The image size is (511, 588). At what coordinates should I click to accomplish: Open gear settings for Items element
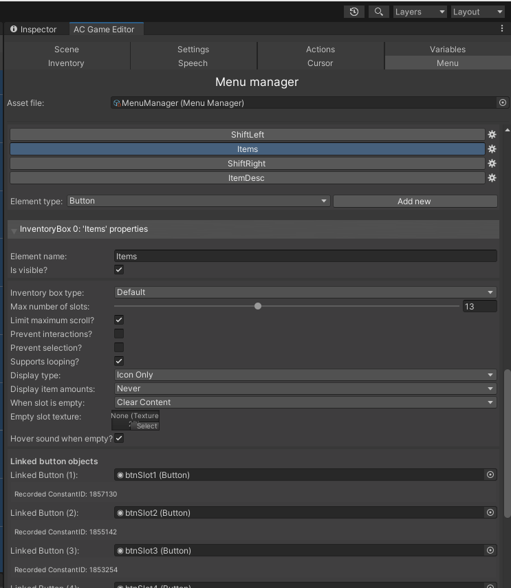click(x=492, y=149)
